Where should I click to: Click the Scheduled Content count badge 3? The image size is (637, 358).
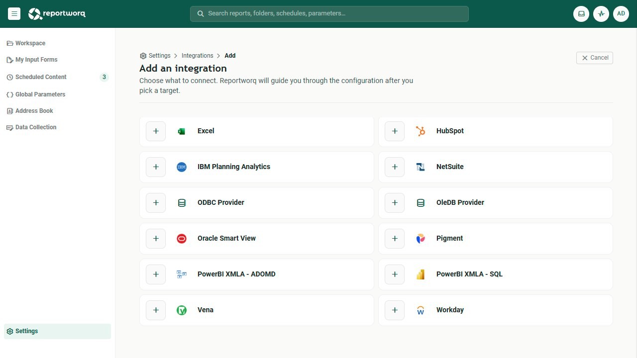pyautogui.click(x=104, y=77)
